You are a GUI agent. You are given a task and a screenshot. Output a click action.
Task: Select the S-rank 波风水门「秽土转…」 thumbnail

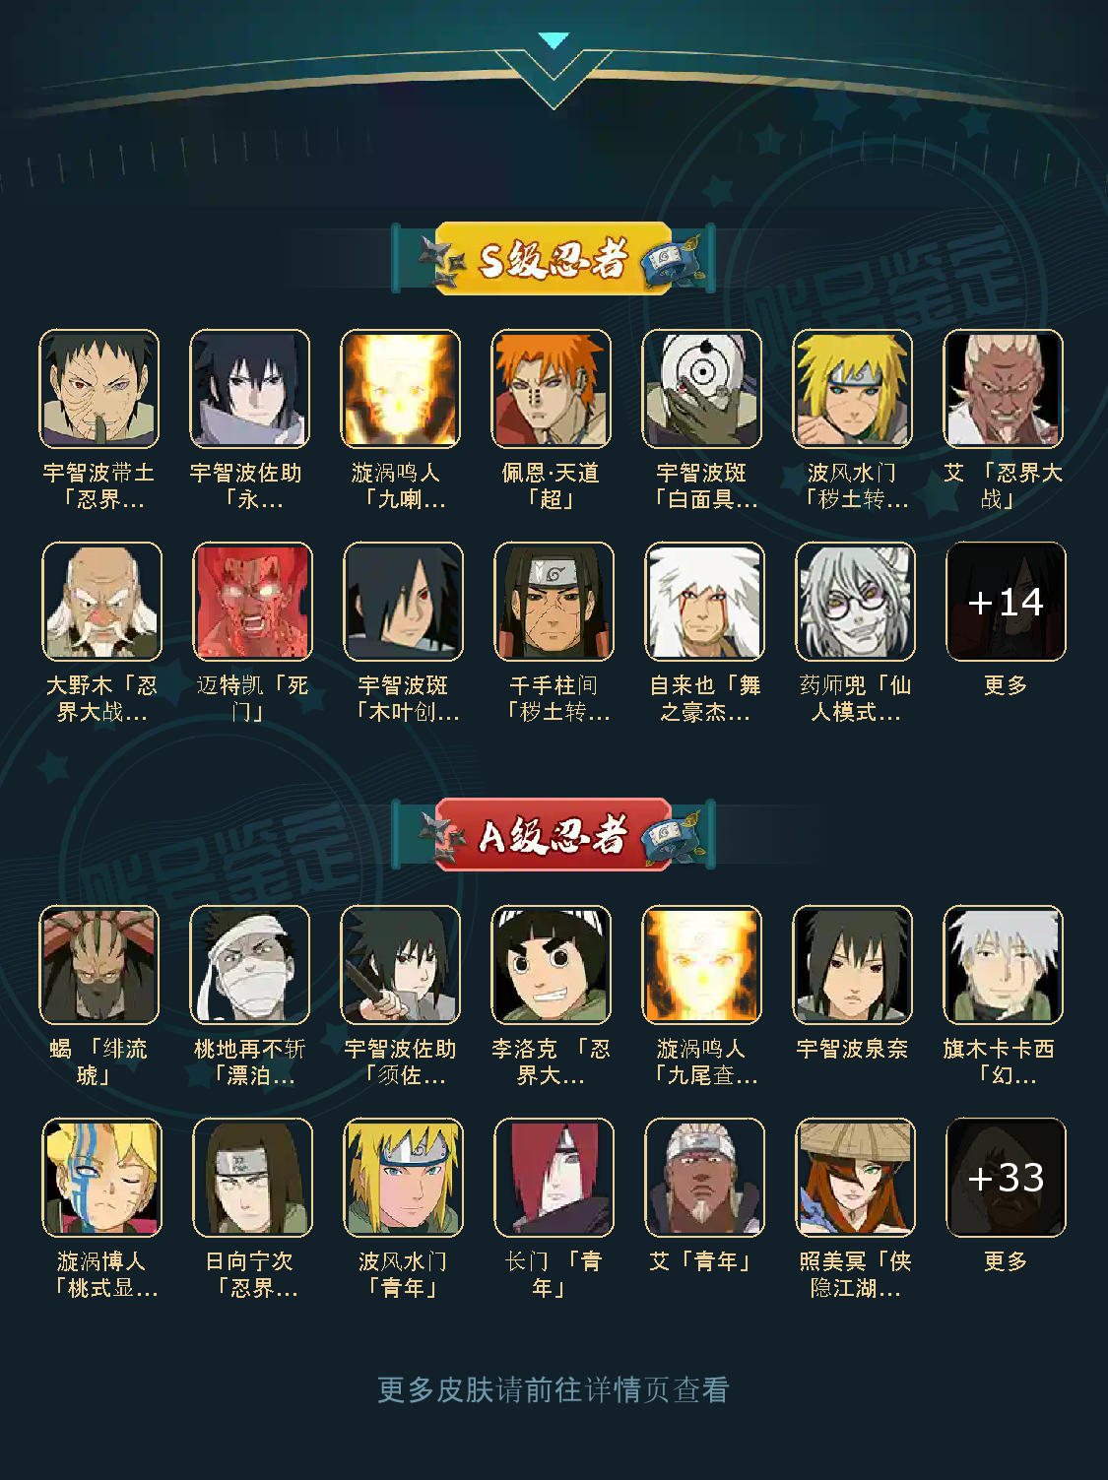[x=852, y=389]
